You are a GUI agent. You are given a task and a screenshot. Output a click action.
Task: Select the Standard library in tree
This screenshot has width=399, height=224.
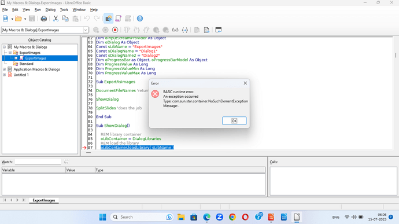[26, 64]
